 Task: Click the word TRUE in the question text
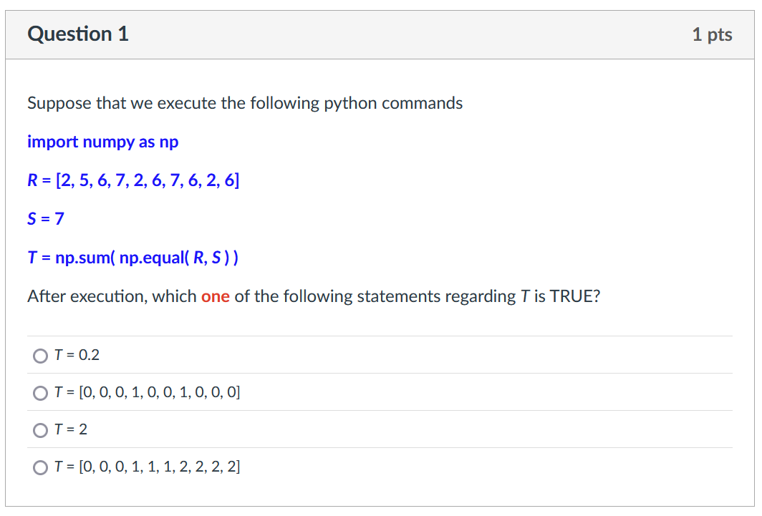pyautogui.click(x=573, y=296)
